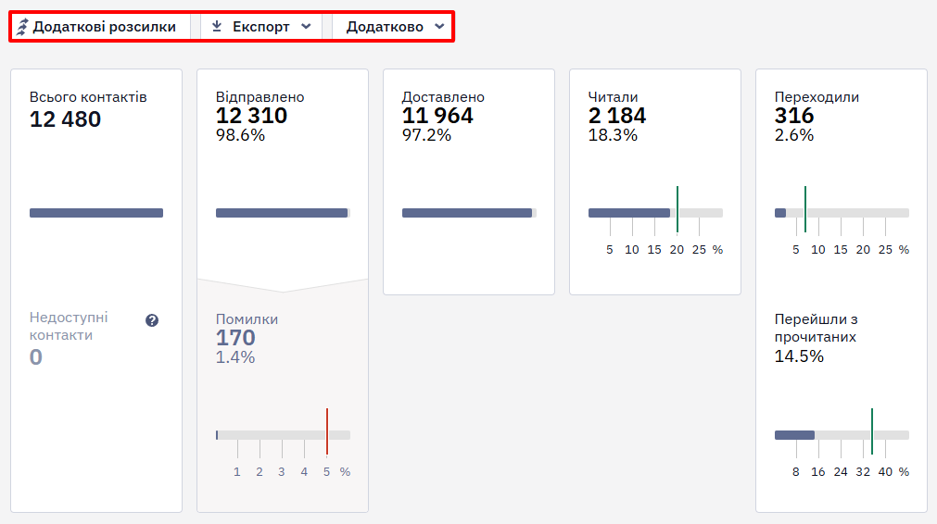Select the Читали count 2 184
This screenshot has height=524, width=937.
(x=617, y=116)
